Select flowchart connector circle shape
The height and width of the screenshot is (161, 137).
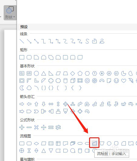tap(109, 143)
